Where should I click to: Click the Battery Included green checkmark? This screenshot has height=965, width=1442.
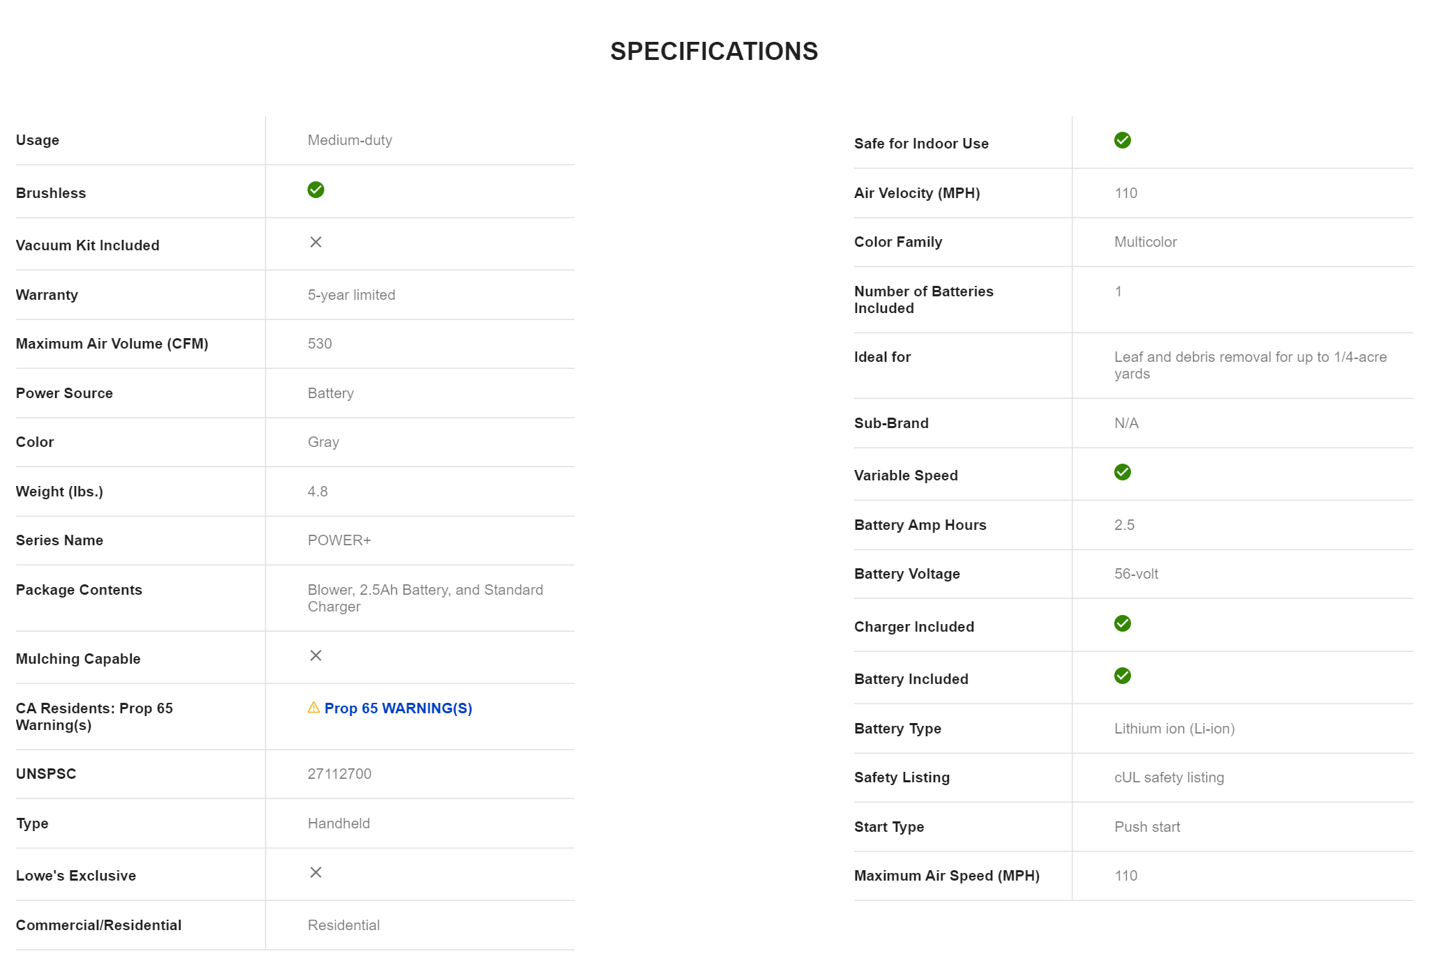click(x=1123, y=676)
